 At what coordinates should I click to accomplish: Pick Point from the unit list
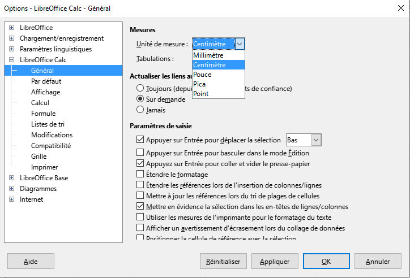201,94
